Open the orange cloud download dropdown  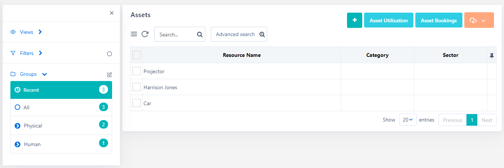click(x=479, y=20)
